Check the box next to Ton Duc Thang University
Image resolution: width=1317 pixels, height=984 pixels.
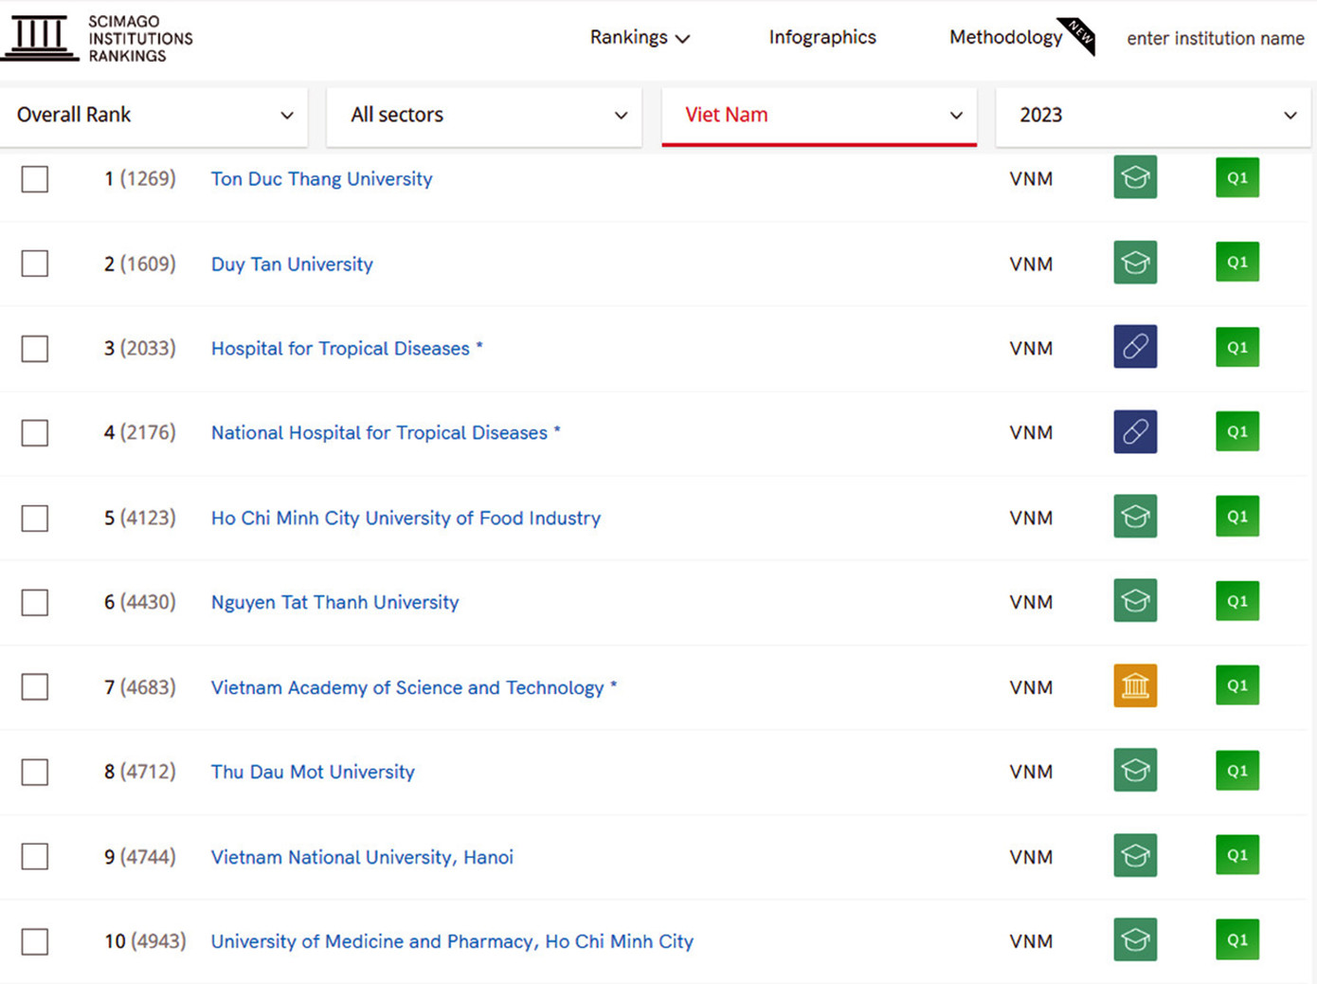(34, 179)
